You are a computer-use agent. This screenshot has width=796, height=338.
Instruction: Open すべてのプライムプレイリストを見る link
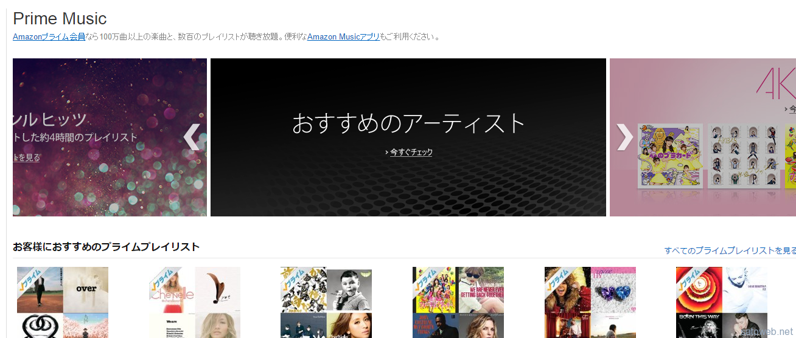pos(730,250)
